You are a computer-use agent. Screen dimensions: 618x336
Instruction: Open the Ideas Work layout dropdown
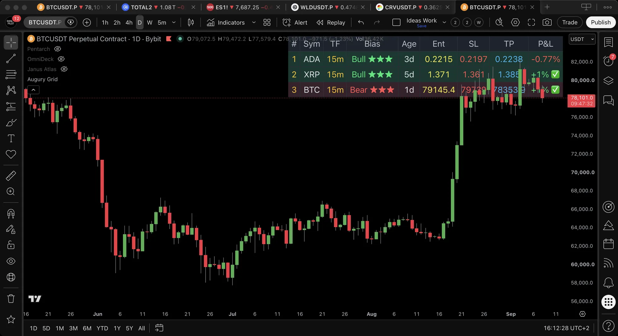[444, 22]
